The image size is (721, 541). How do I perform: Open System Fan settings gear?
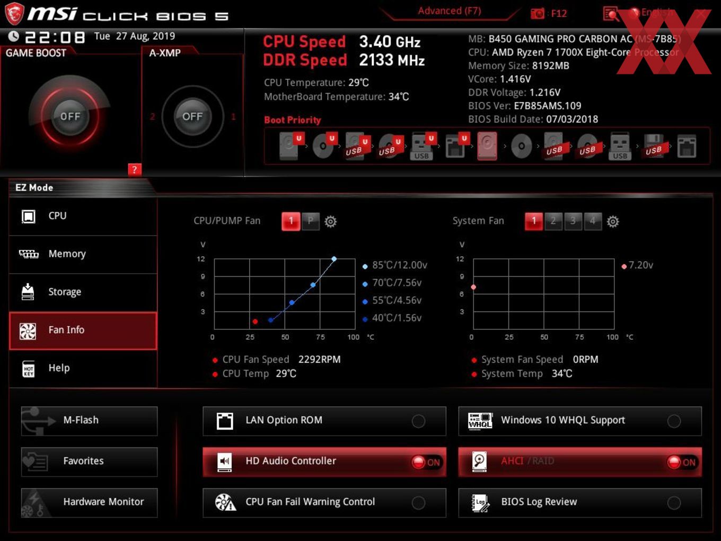coord(613,221)
